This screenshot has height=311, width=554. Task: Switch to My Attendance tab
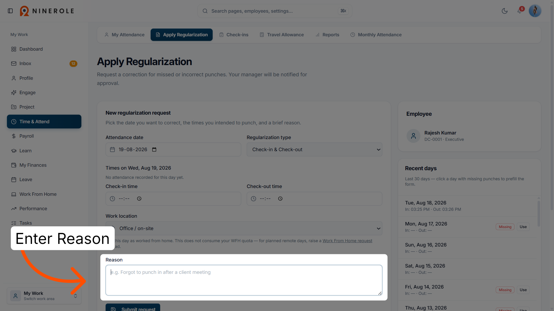pyautogui.click(x=124, y=35)
